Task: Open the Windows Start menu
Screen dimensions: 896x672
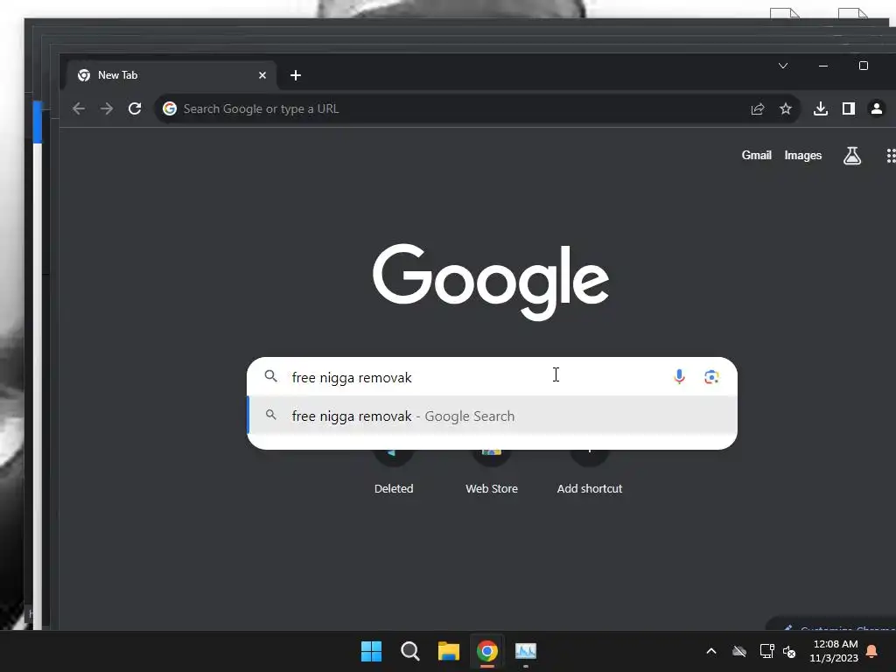Action: click(x=371, y=651)
